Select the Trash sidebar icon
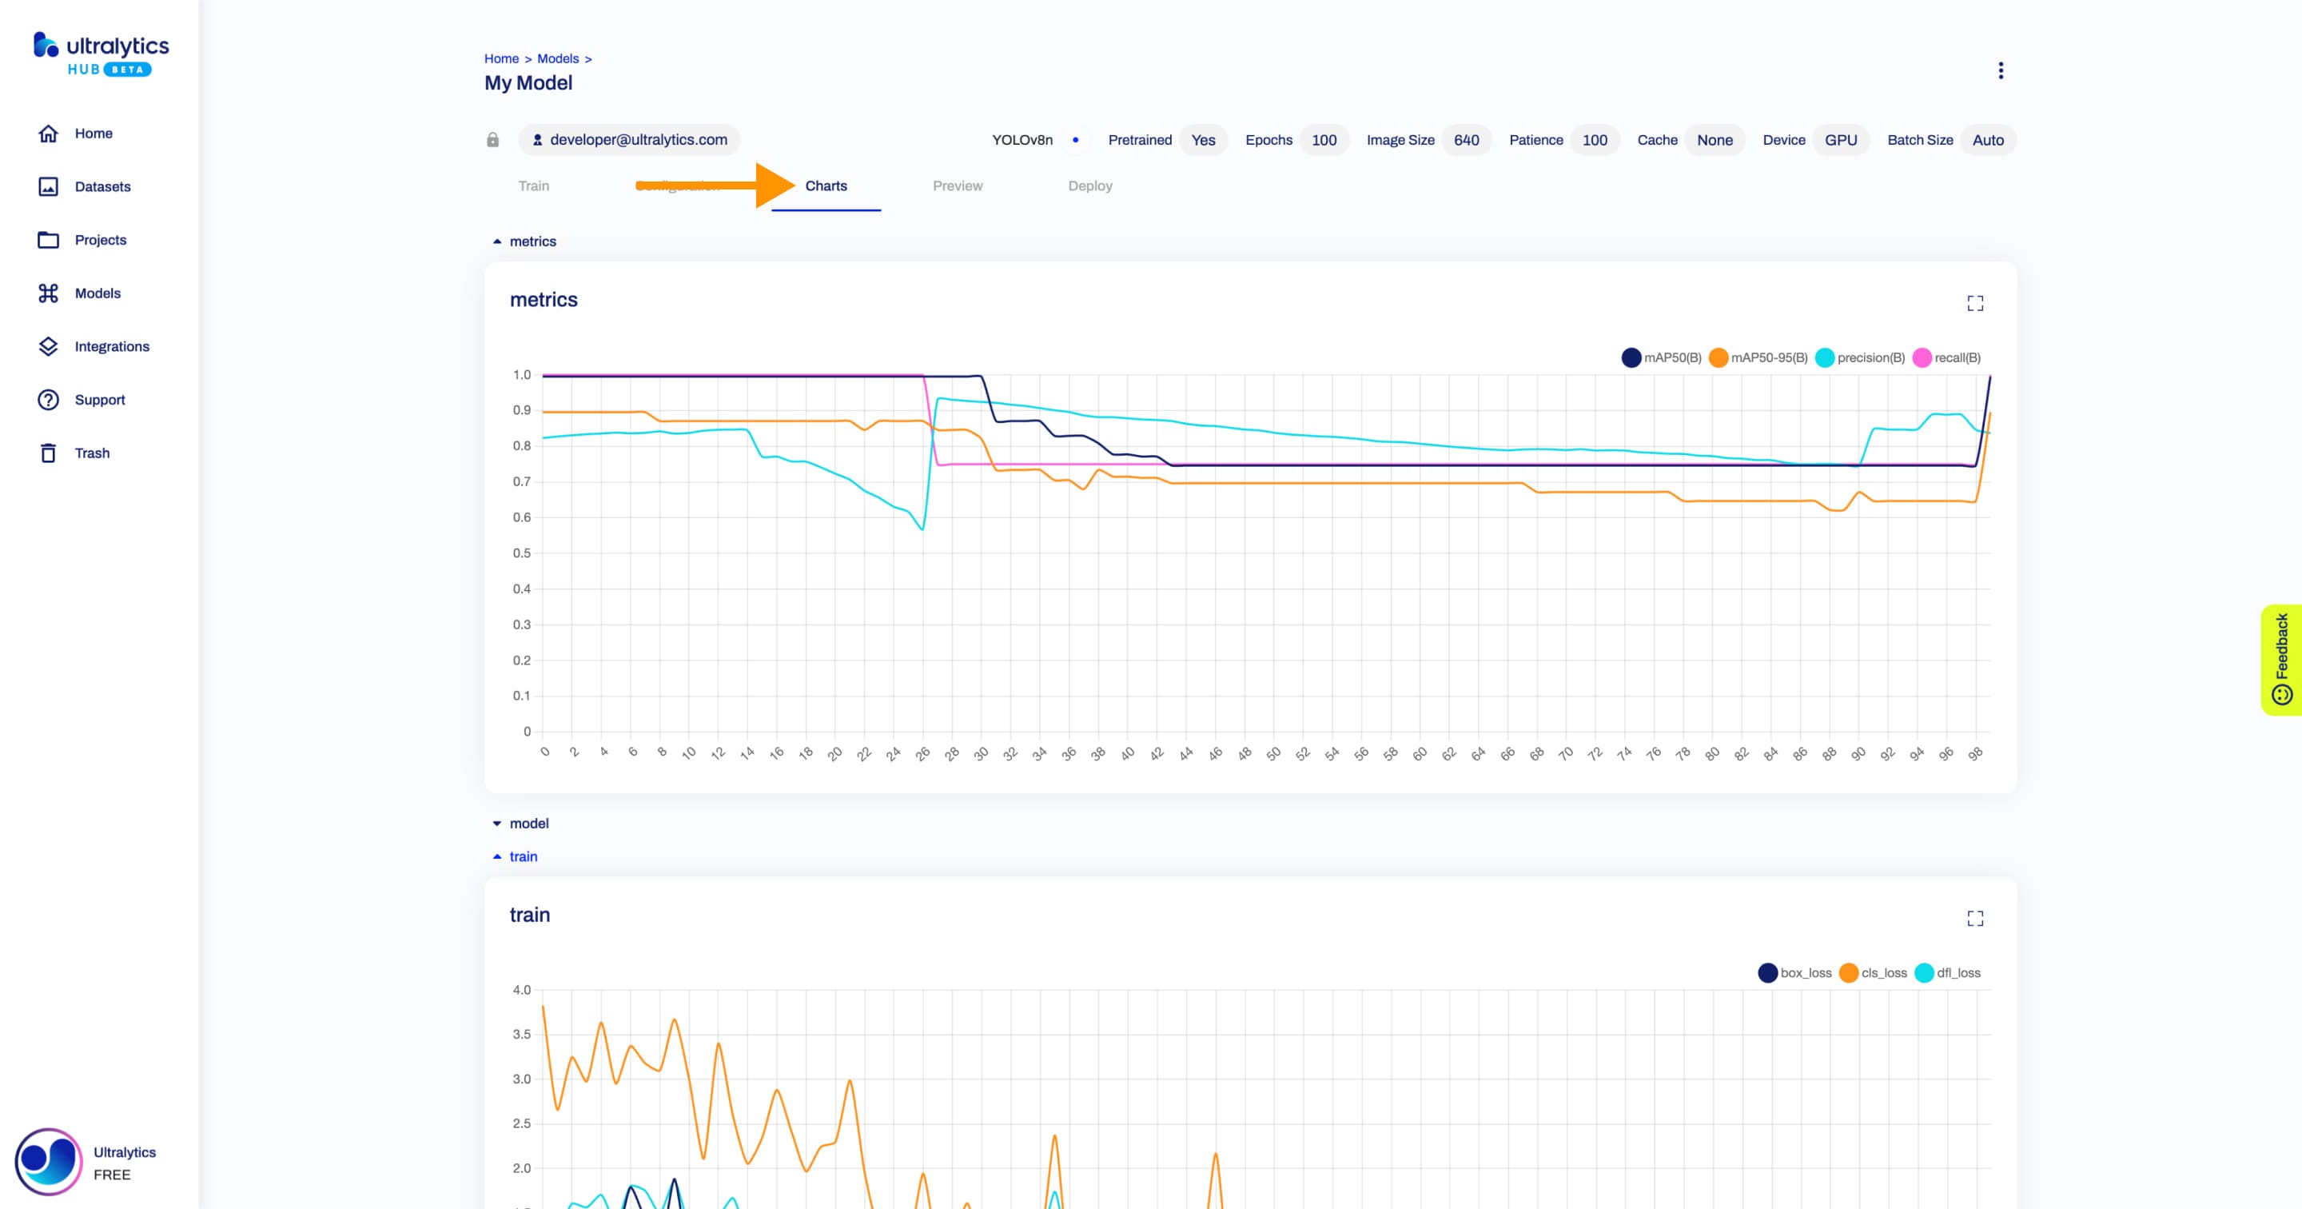The height and width of the screenshot is (1209, 2302). 46,453
